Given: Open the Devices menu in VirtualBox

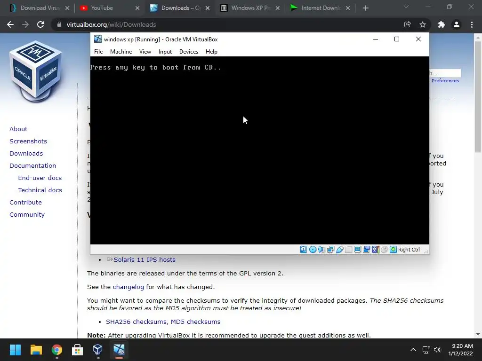Looking at the screenshot, I should [x=189, y=52].
